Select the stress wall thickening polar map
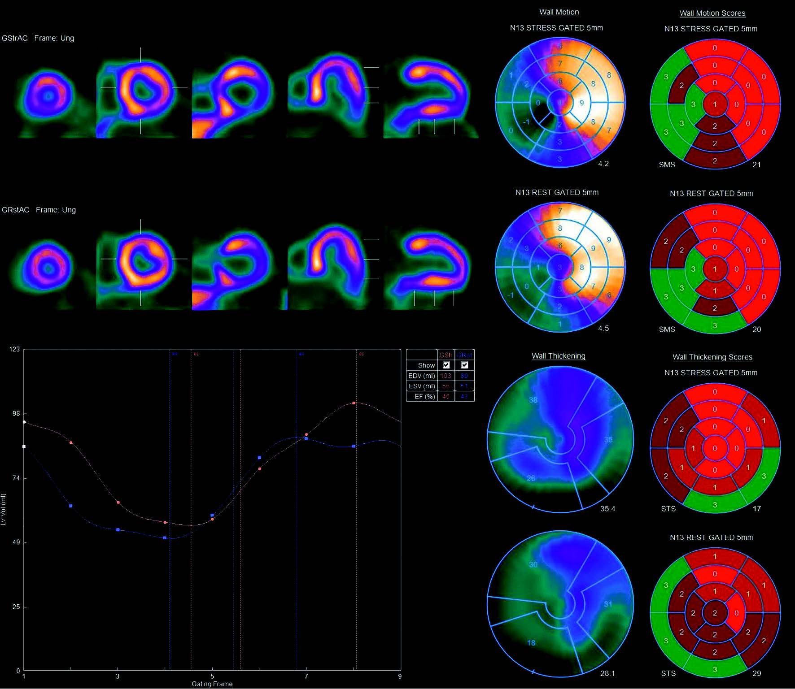The image size is (795, 689). pos(560,439)
